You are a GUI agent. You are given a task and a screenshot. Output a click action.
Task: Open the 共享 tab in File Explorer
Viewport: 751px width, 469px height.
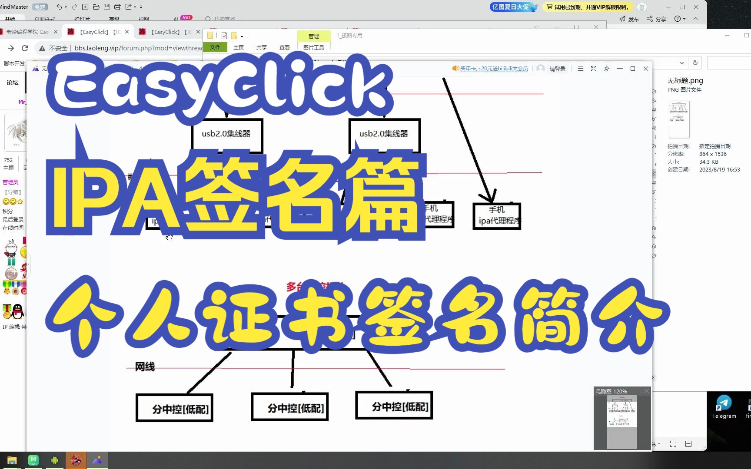coord(262,48)
